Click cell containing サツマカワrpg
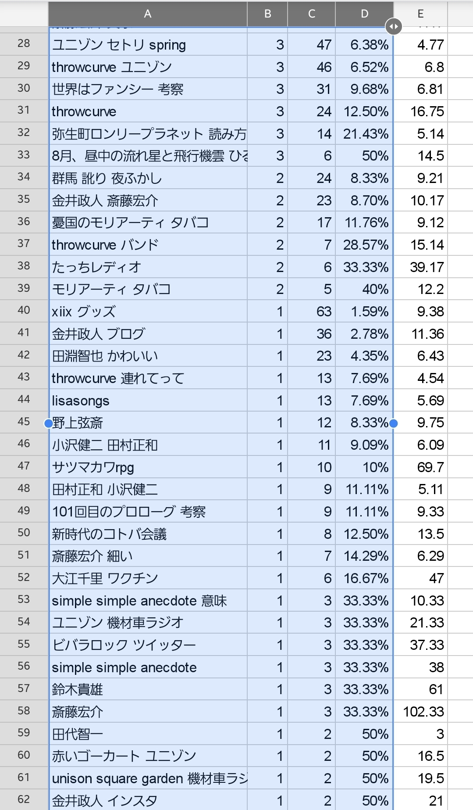Screen dimensions: 473x810 (x=148, y=467)
